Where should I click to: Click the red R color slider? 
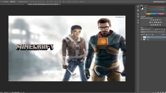[x=155, y=7]
